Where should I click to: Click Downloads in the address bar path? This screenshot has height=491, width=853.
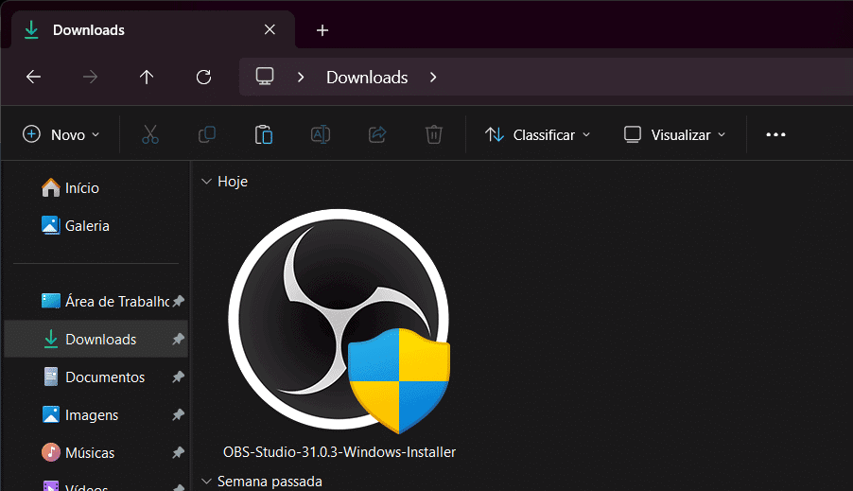pos(367,78)
